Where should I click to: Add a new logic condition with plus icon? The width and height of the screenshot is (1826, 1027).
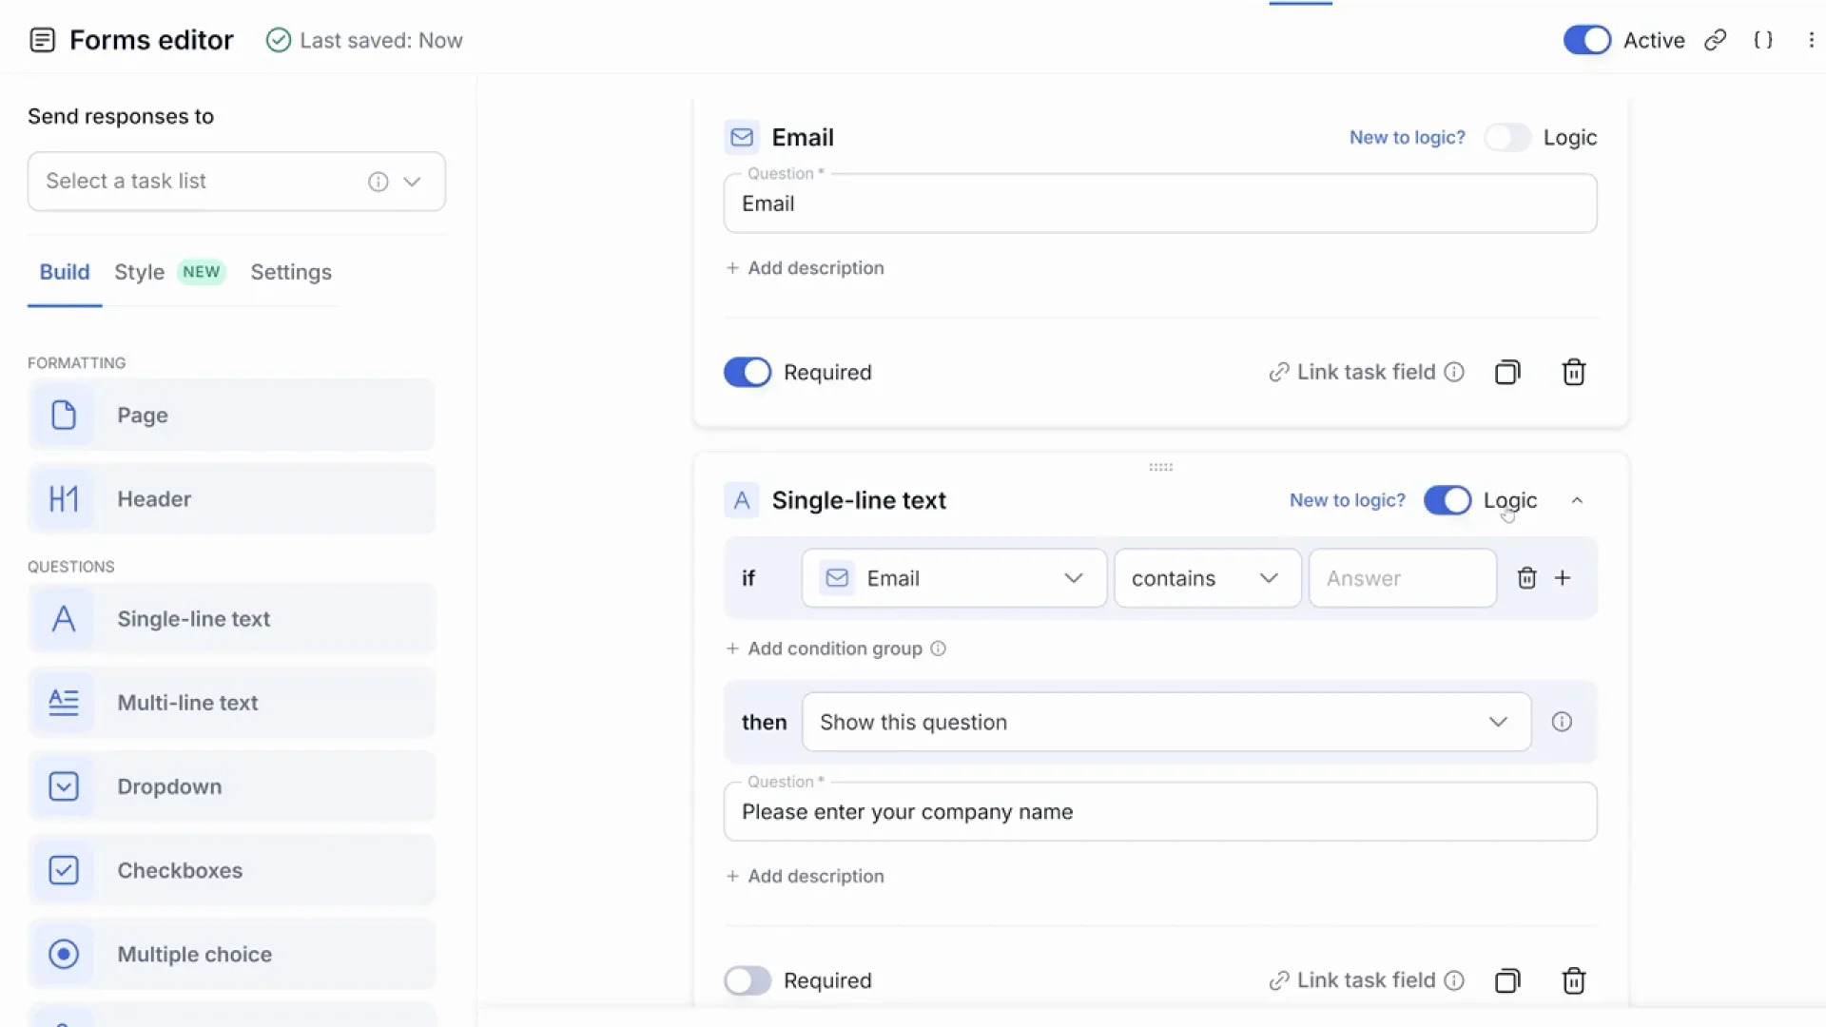(1564, 577)
